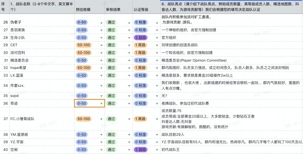Open the 预估规模 dropdown arrow for row 32 hope希望

click(x=101, y=68)
